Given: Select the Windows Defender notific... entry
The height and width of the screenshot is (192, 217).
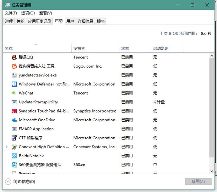Looking at the screenshot, I should (x=44, y=84).
